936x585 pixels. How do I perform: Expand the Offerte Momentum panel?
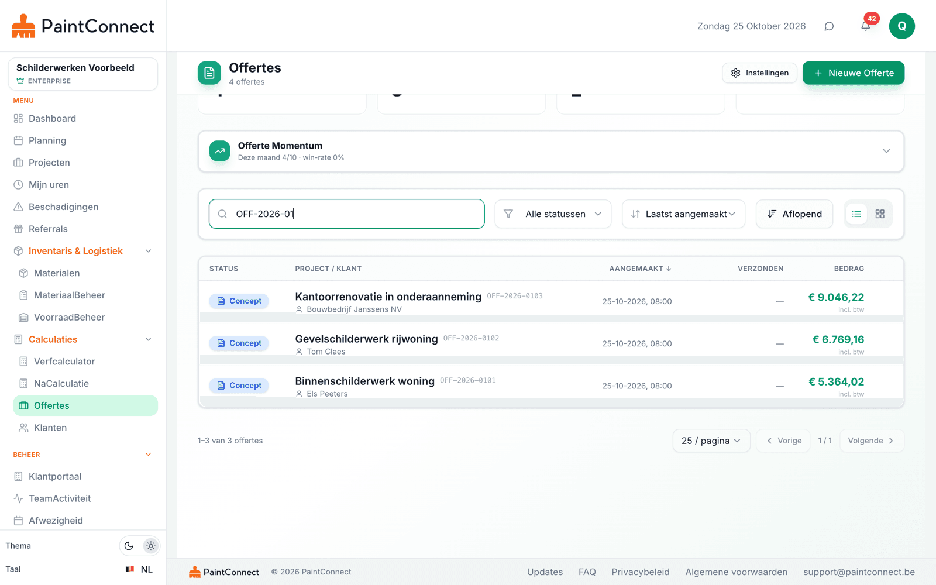click(x=886, y=151)
